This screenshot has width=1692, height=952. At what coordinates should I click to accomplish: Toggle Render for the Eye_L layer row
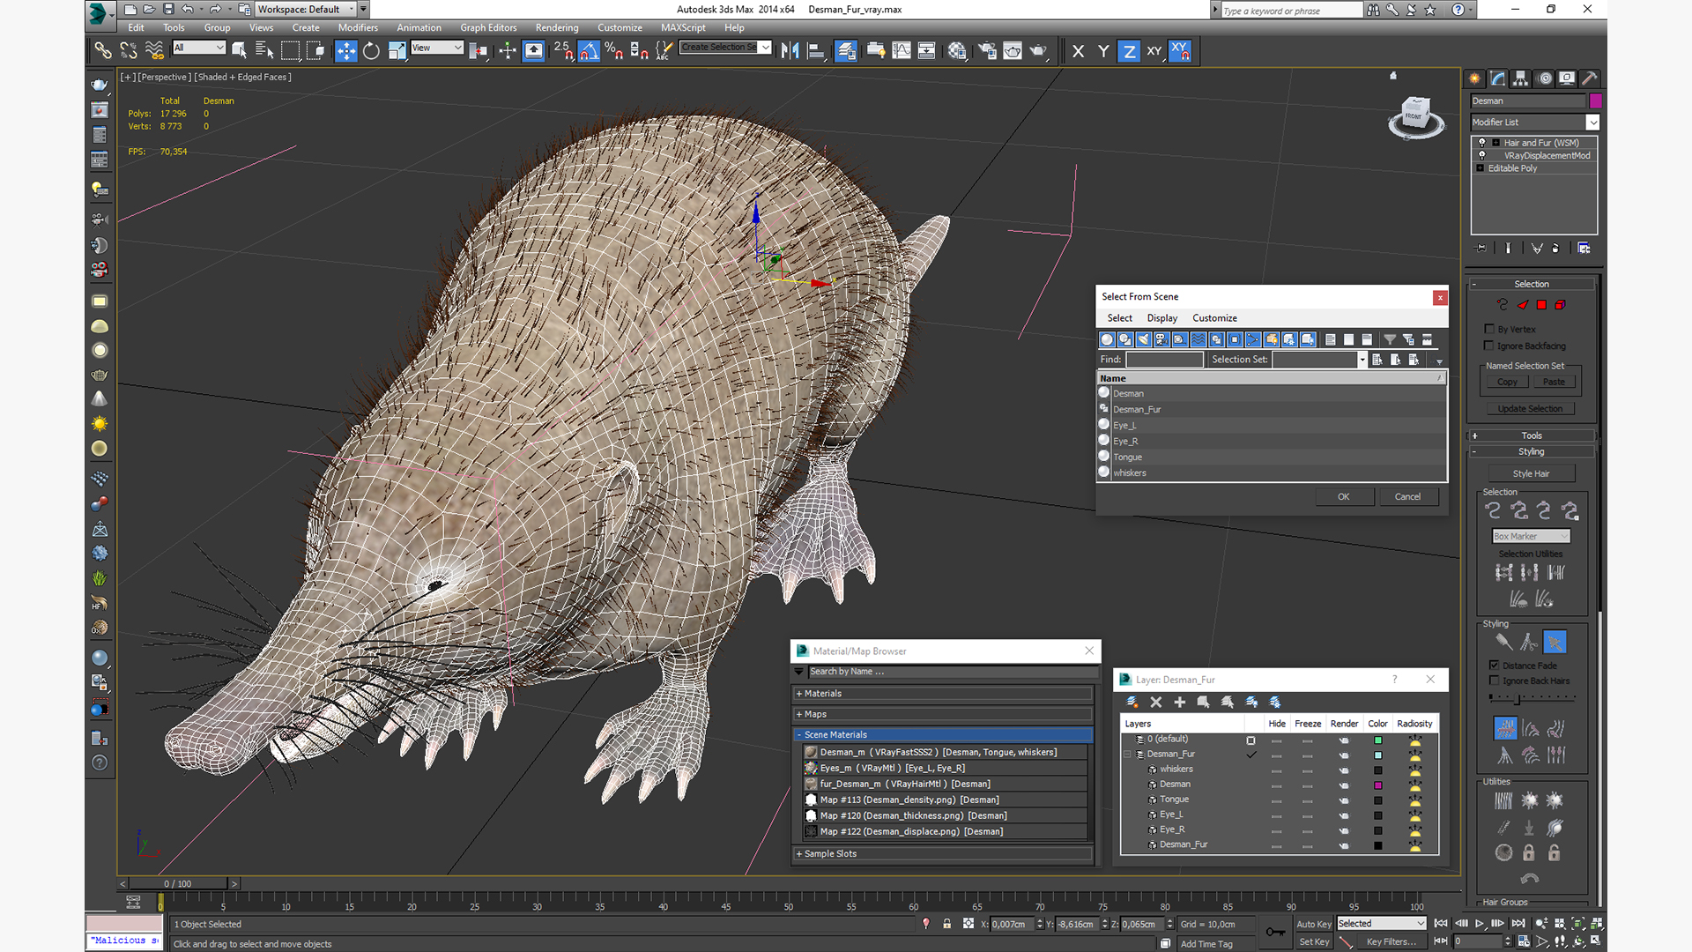coord(1344,815)
